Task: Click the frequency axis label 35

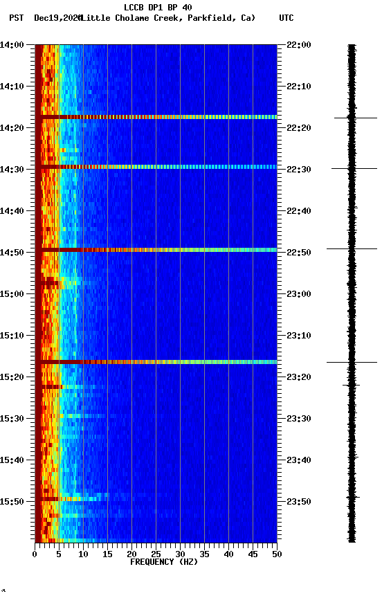Action: (x=204, y=554)
